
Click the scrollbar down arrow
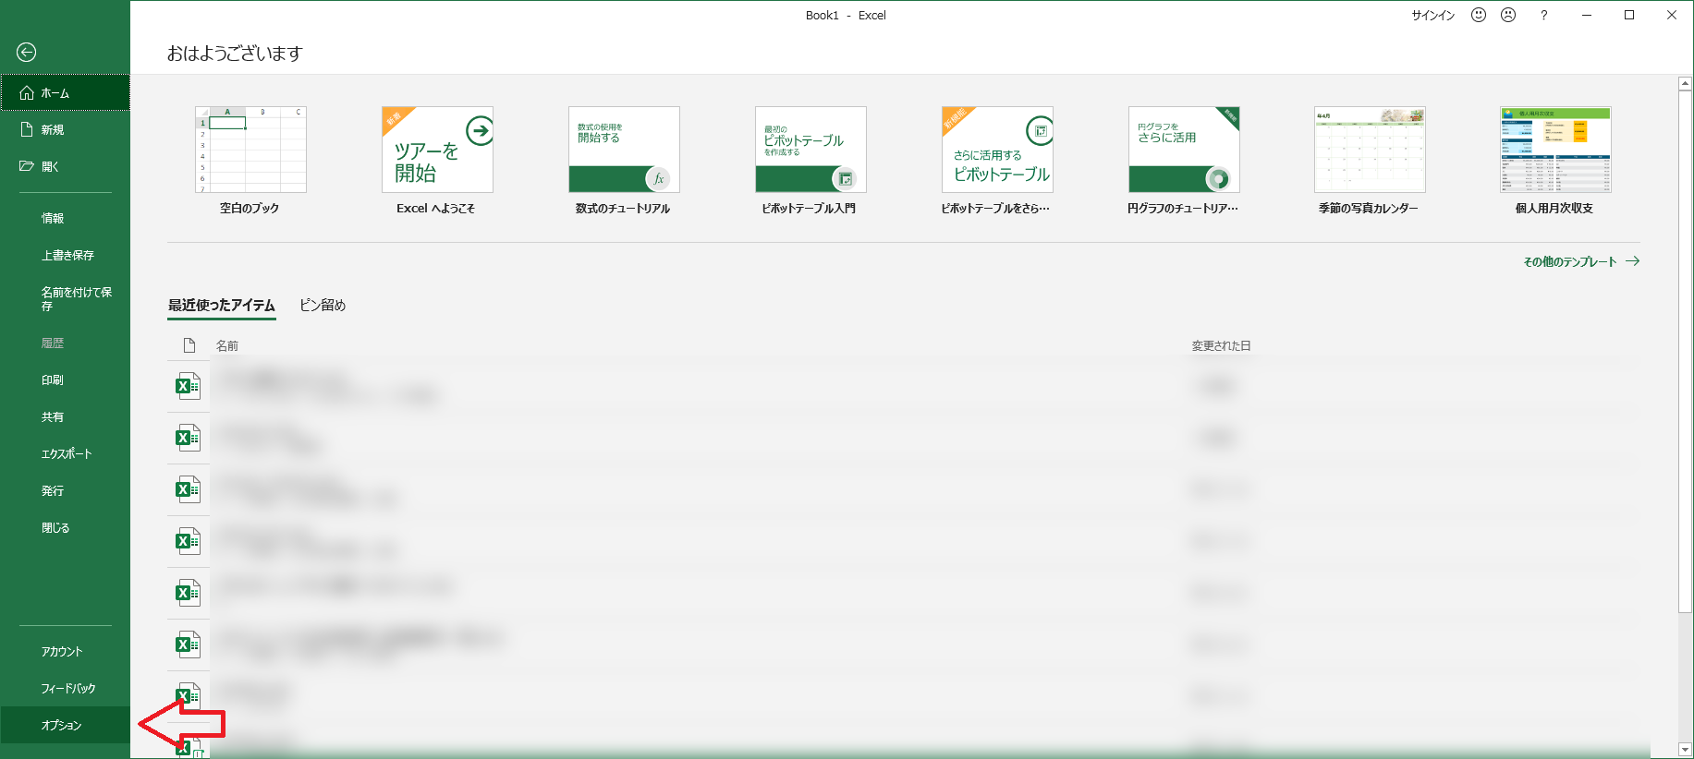1685,750
